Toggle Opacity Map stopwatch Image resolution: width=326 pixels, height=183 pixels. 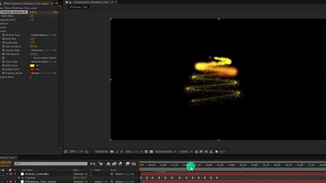click(4, 50)
